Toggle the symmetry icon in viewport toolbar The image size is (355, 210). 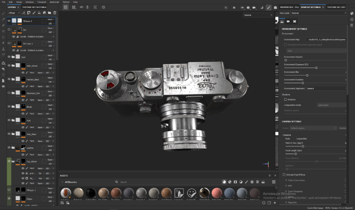click(81, 7)
